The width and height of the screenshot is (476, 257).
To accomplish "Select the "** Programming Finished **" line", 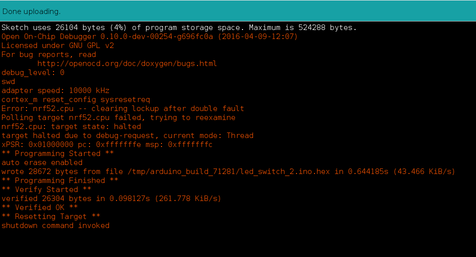I will point(60,180).
